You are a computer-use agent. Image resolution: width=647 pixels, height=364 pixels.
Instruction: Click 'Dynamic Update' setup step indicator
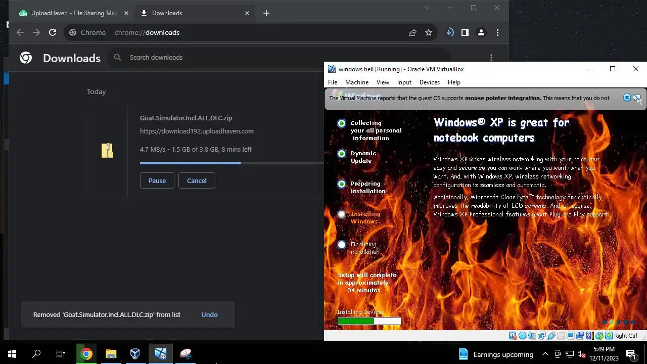click(x=342, y=154)
